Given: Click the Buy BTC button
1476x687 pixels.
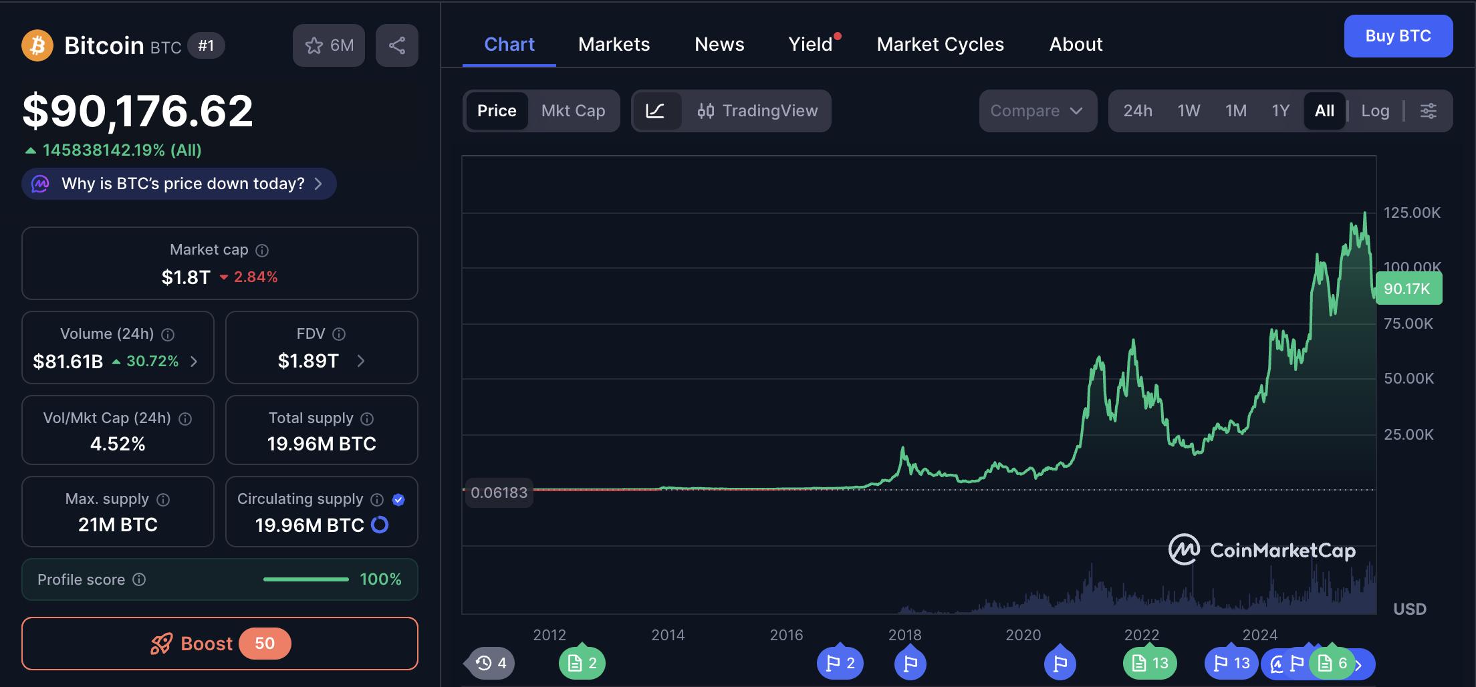Looking at the screenshot, I should pos(1398,36).
